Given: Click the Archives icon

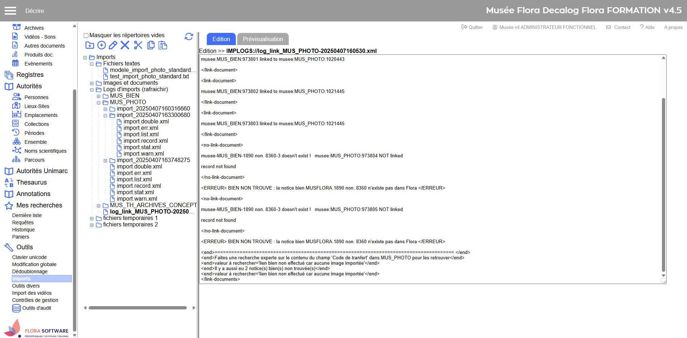Looking at the screenshot, I should click(x=16, y=27).
